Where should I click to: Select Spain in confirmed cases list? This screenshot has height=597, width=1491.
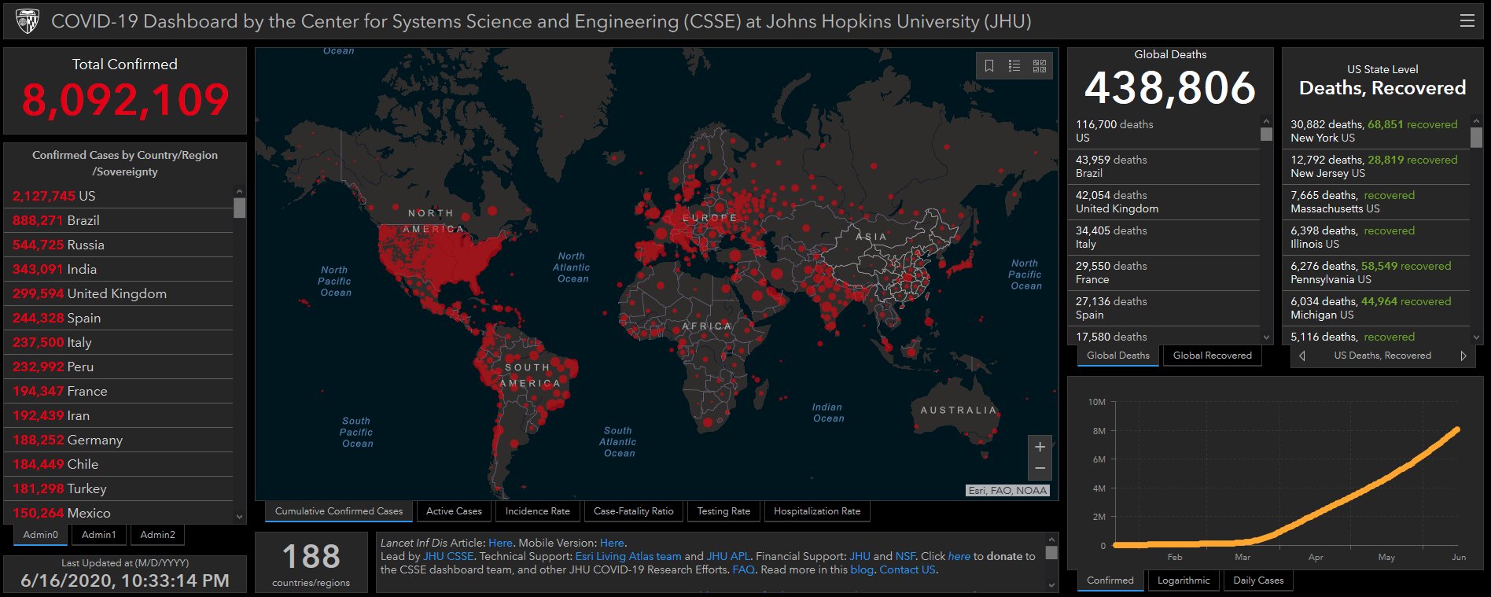coord(119,318)
